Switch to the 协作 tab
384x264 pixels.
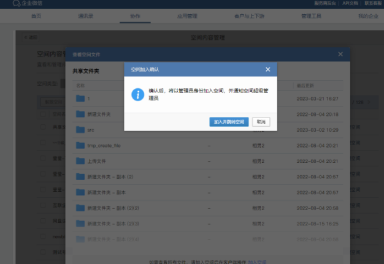136,16
